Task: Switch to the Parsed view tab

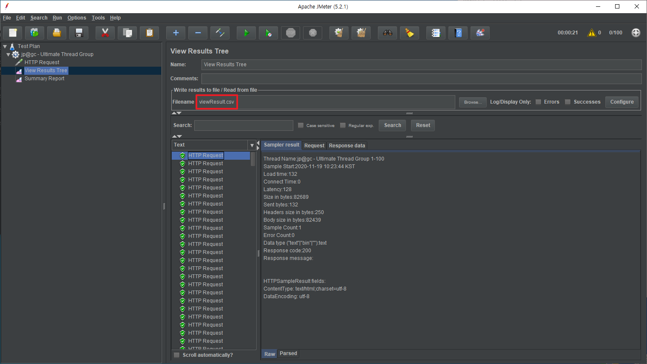Action: coord(288,353)
